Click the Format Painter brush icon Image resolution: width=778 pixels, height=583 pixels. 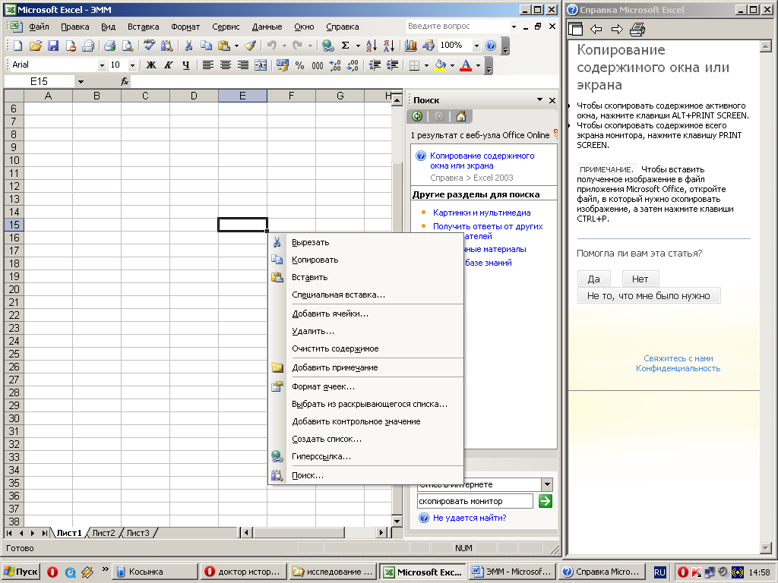[250, 46]
